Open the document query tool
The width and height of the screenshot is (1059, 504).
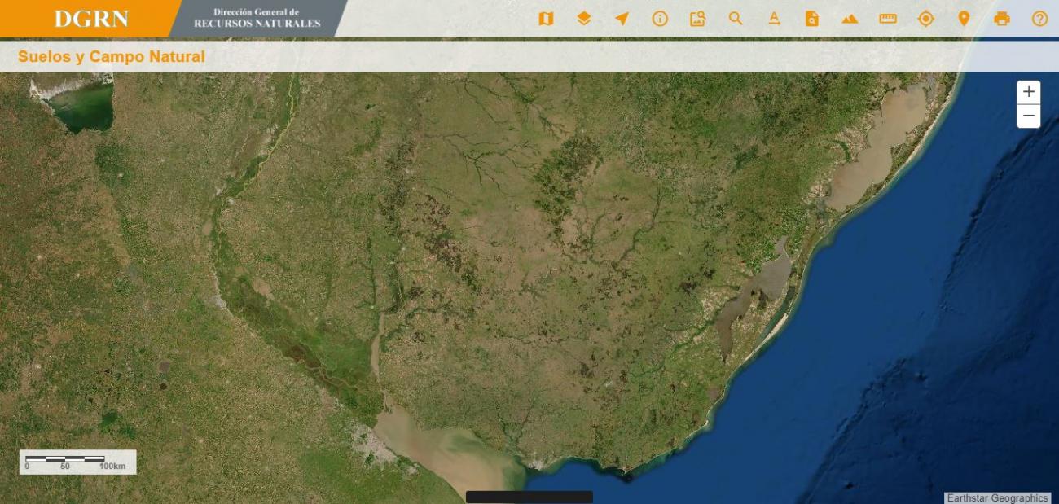810,18
